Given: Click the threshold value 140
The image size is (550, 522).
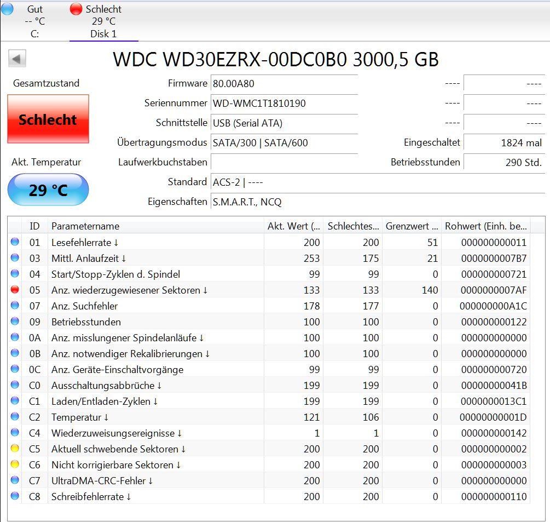Looking at the screenshot, I should pyautogui.click(x=430, y=290).
